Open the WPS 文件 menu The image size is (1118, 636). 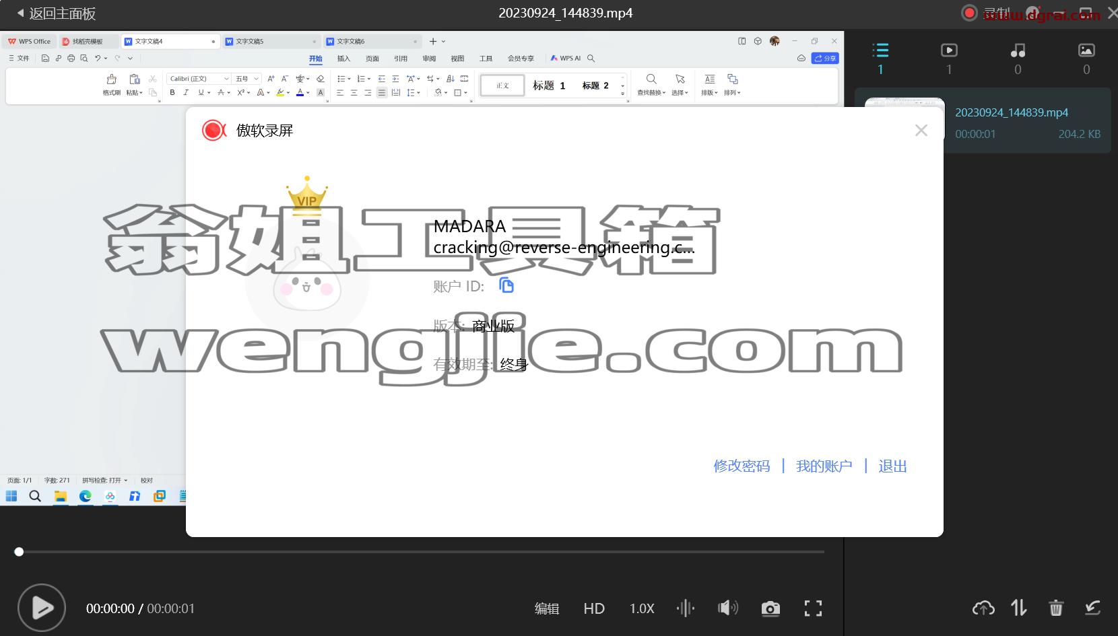(x=19, y=59)
